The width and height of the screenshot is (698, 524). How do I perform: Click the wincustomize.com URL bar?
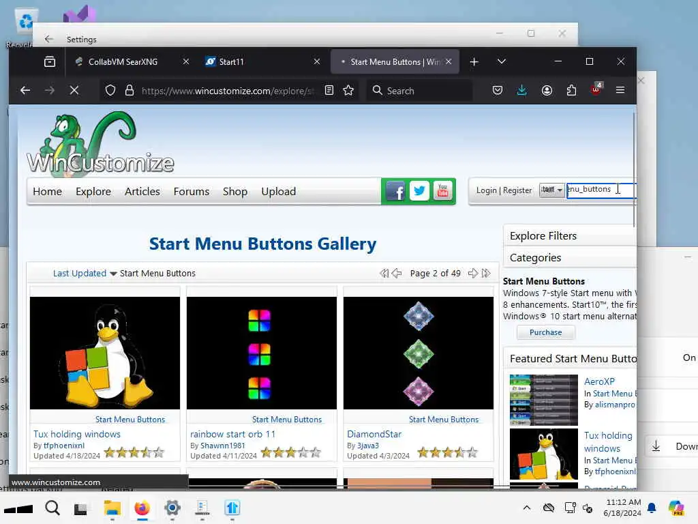click(x=227, y=91)
